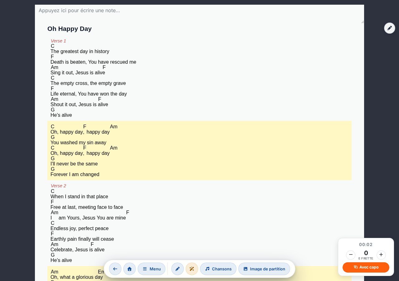Click the timer showing 00:02
Viewport: 399px width, 281px height.
tap(366, 244)
